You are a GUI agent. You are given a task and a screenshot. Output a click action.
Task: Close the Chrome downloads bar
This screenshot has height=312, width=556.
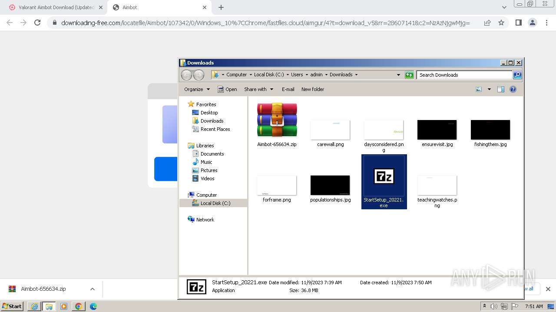coord(548,289)
